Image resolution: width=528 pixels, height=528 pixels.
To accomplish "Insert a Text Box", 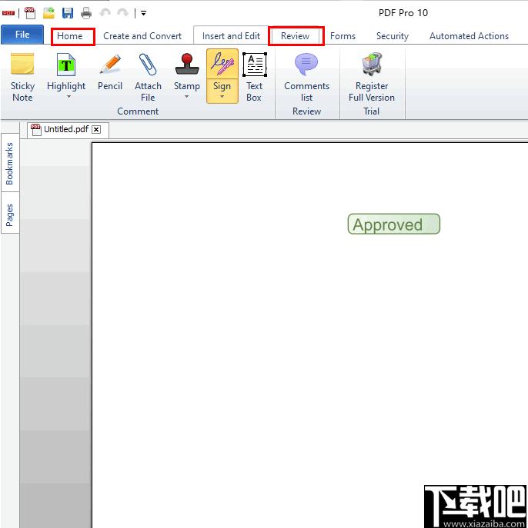I will pyautogui.click(x=254, y=77).
